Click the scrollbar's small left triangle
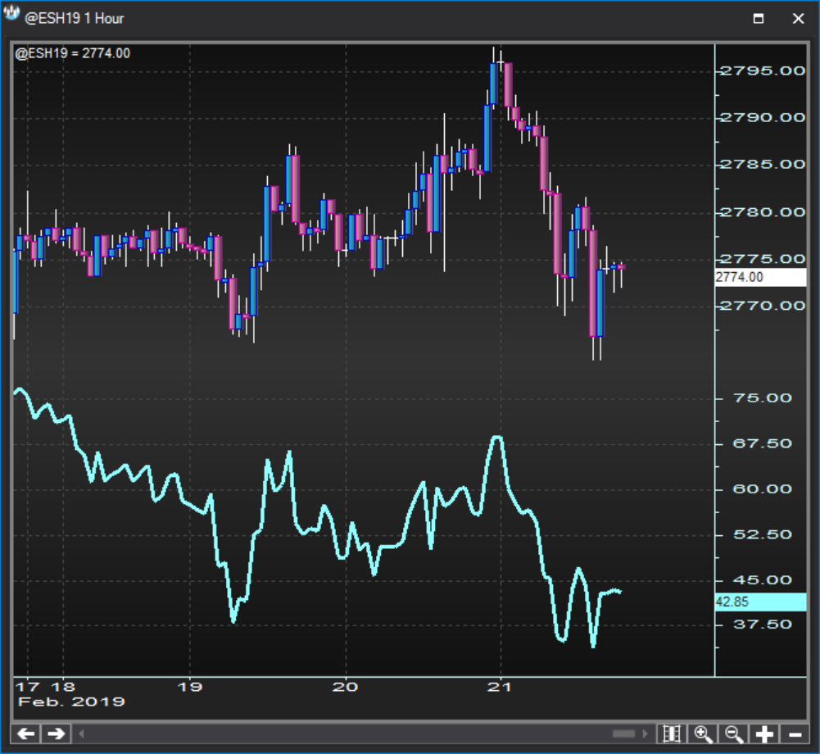This screenshot has width=820, height=754. coord(81,734)
